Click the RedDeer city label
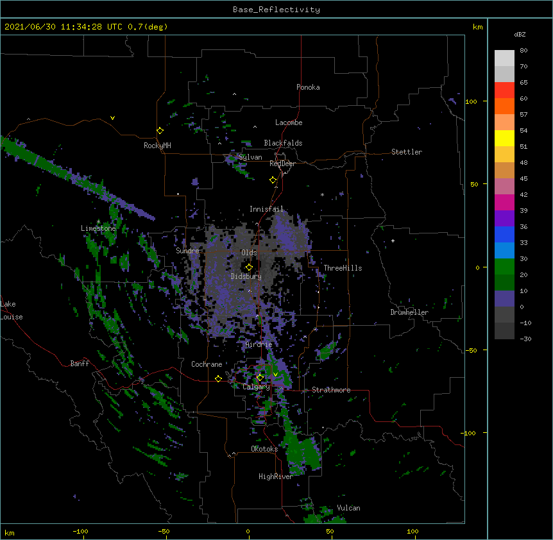This screenshot has width=553, height=540. click(282, 164)
